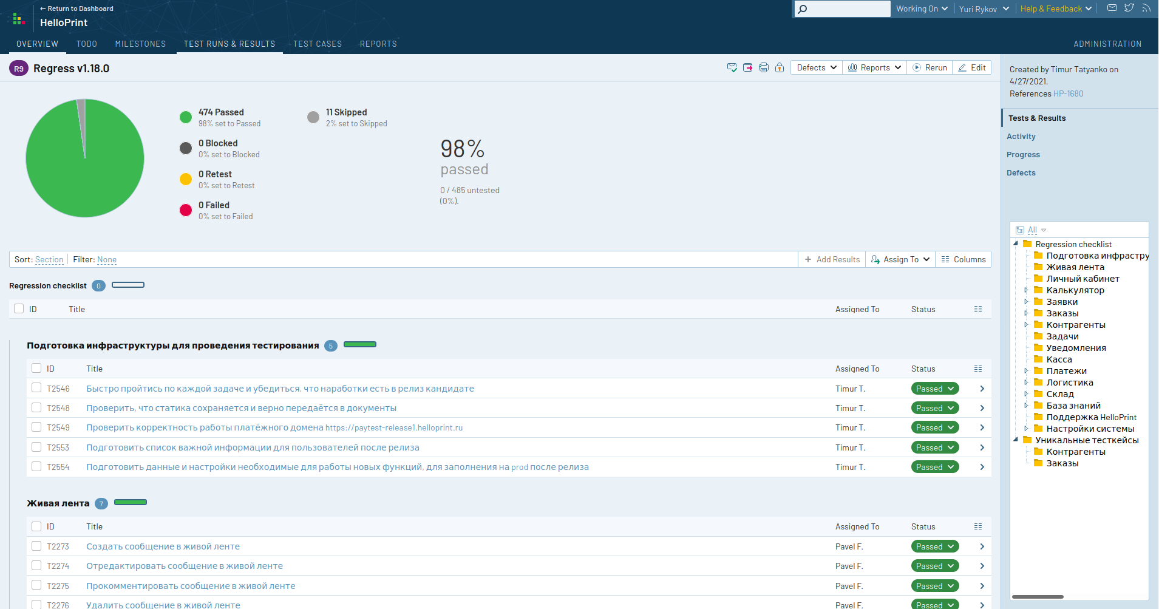1159x609 pixels.
Task: Click the export run icon
Action: (x=748, y=67)
